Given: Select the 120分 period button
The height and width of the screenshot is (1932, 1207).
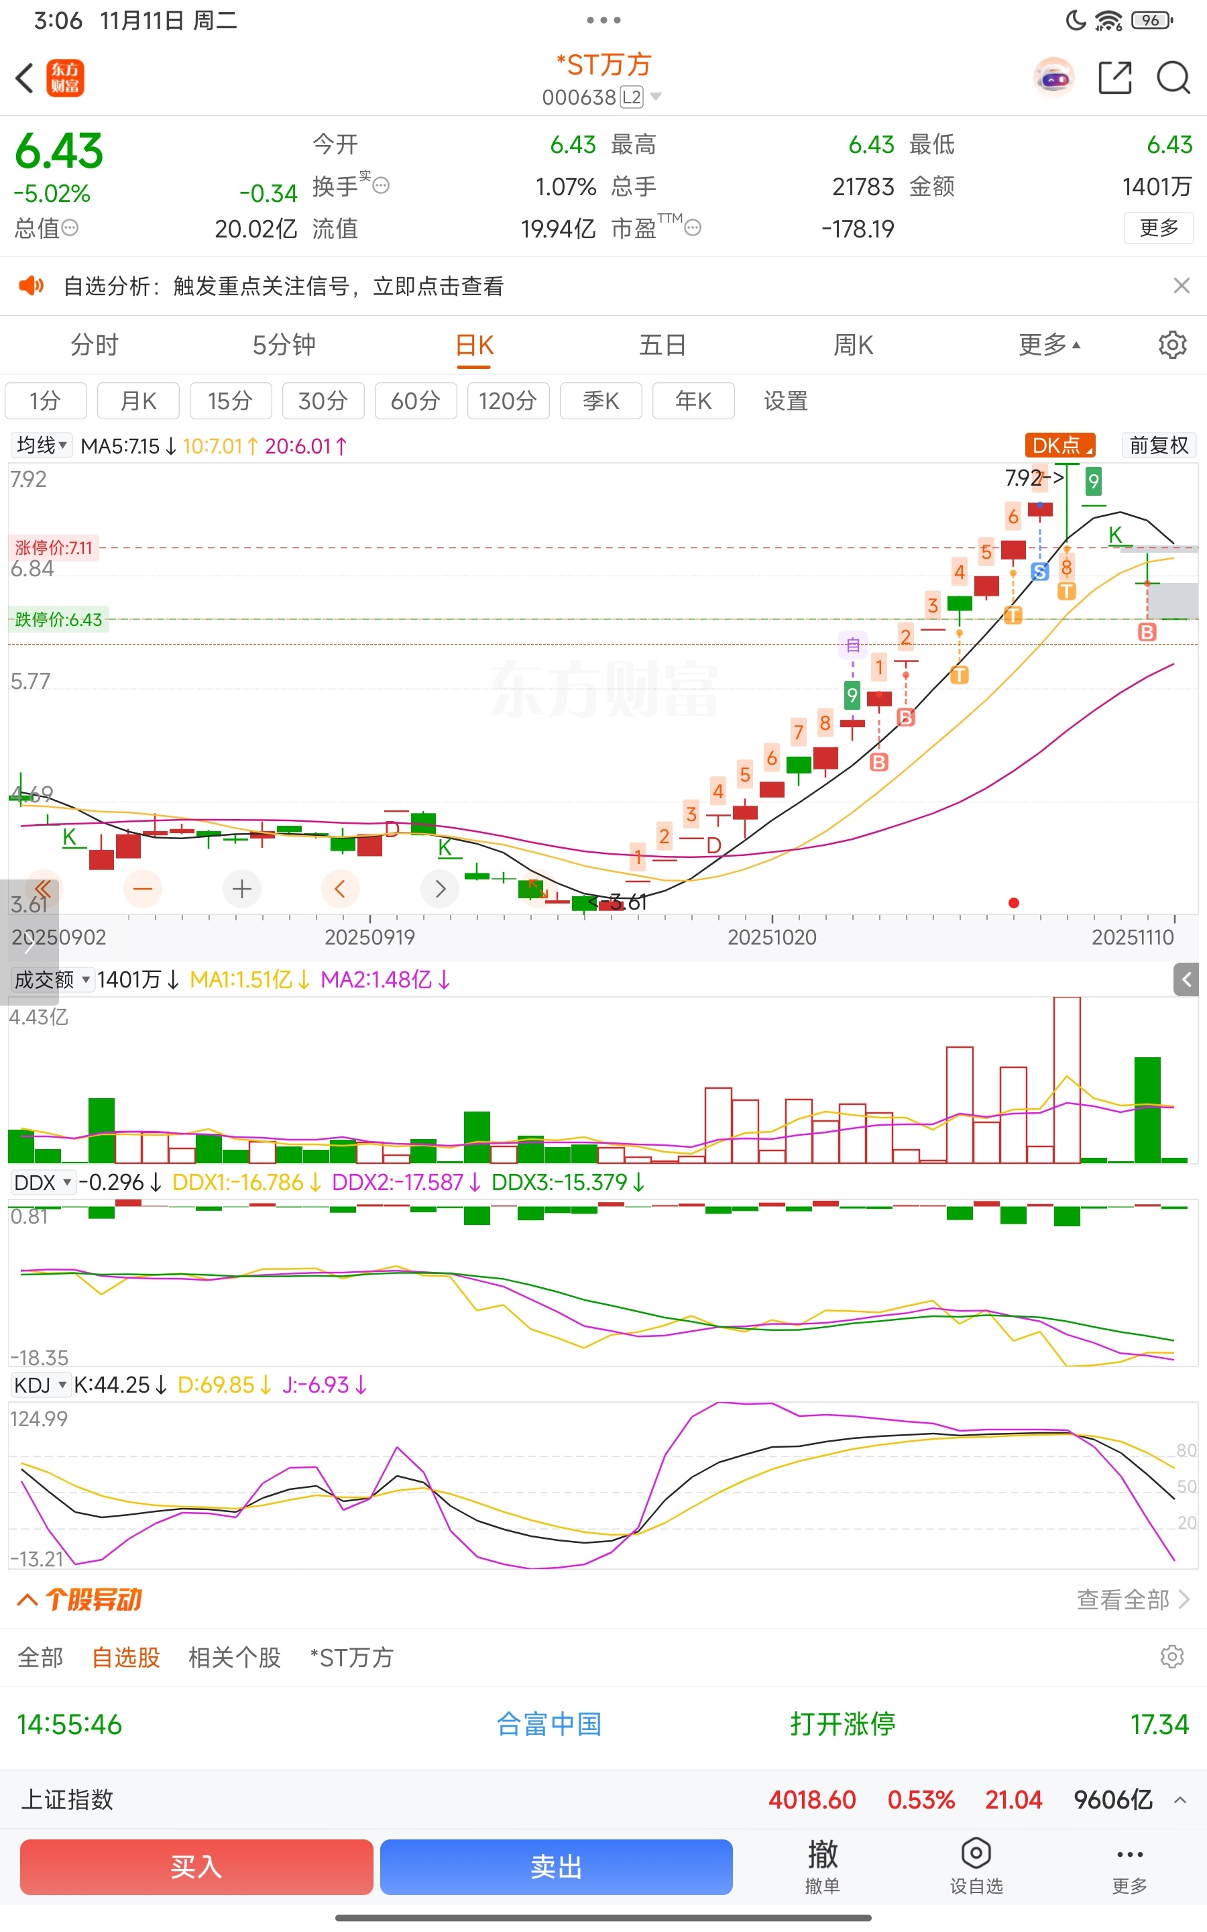Looking at the screenshot, I should click(508, 400).
